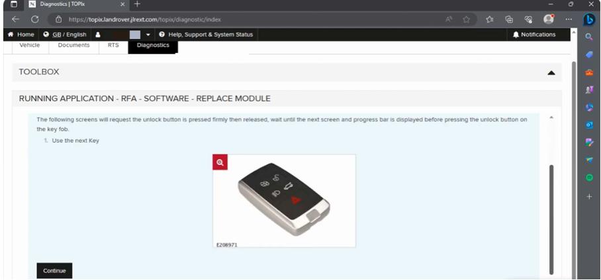This screenshot has height=280, width=601.
Task: Select the Diagnostics tab
Action: click(153, 45)
